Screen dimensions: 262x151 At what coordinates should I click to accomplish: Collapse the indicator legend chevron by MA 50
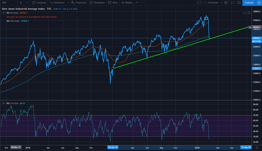coord(3,13)
